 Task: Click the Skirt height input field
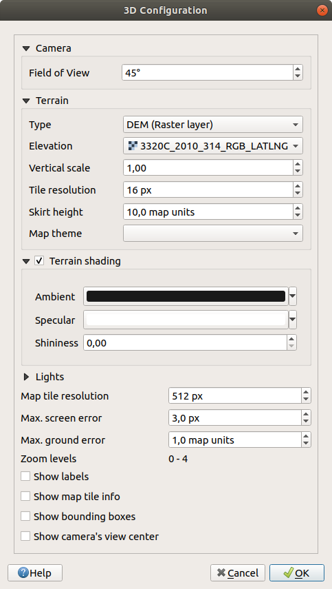(x=208, y=211)
